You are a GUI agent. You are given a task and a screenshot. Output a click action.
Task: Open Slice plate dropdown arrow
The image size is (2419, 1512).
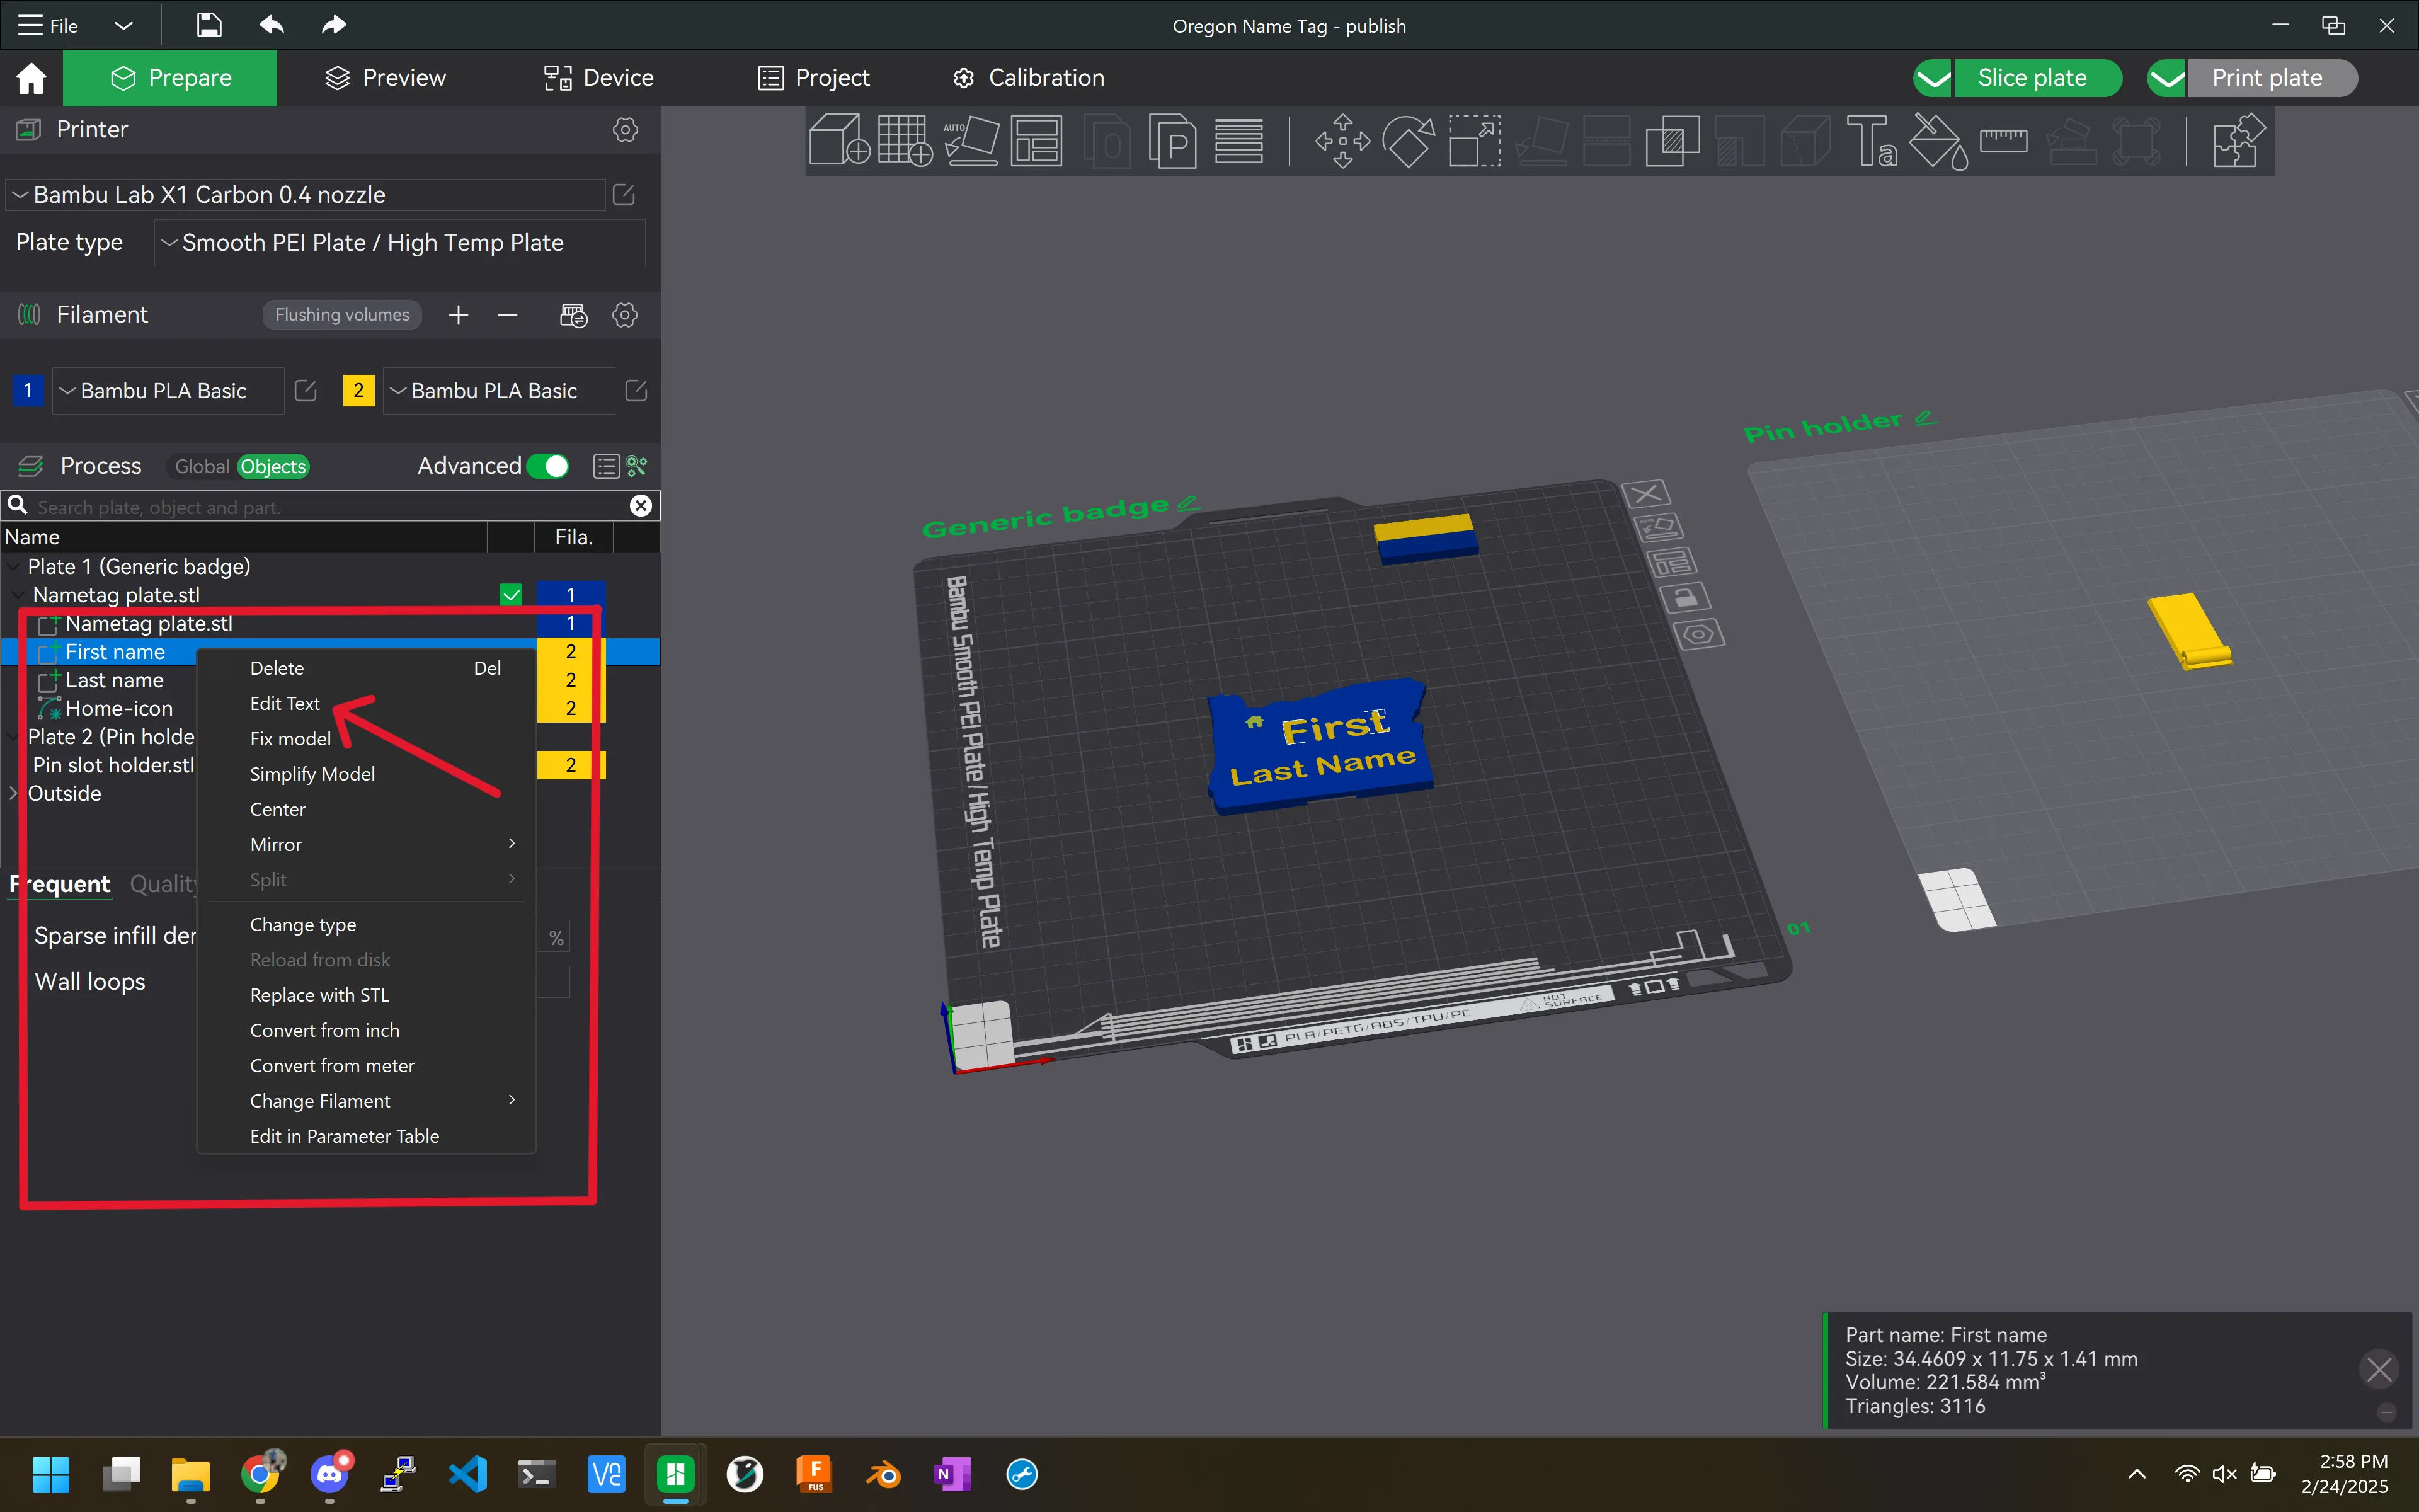1933,78
